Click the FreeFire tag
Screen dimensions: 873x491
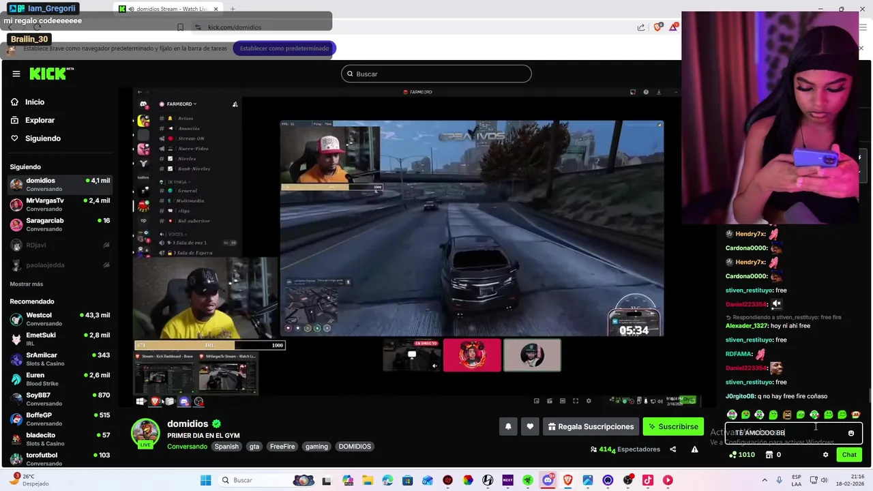(x=282, y=447)
